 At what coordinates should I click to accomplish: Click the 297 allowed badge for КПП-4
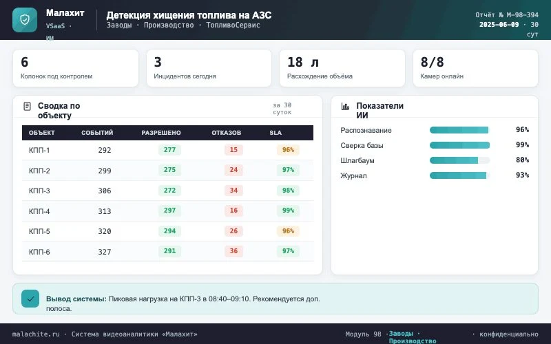pyautogui.click(x=169, y=211)
